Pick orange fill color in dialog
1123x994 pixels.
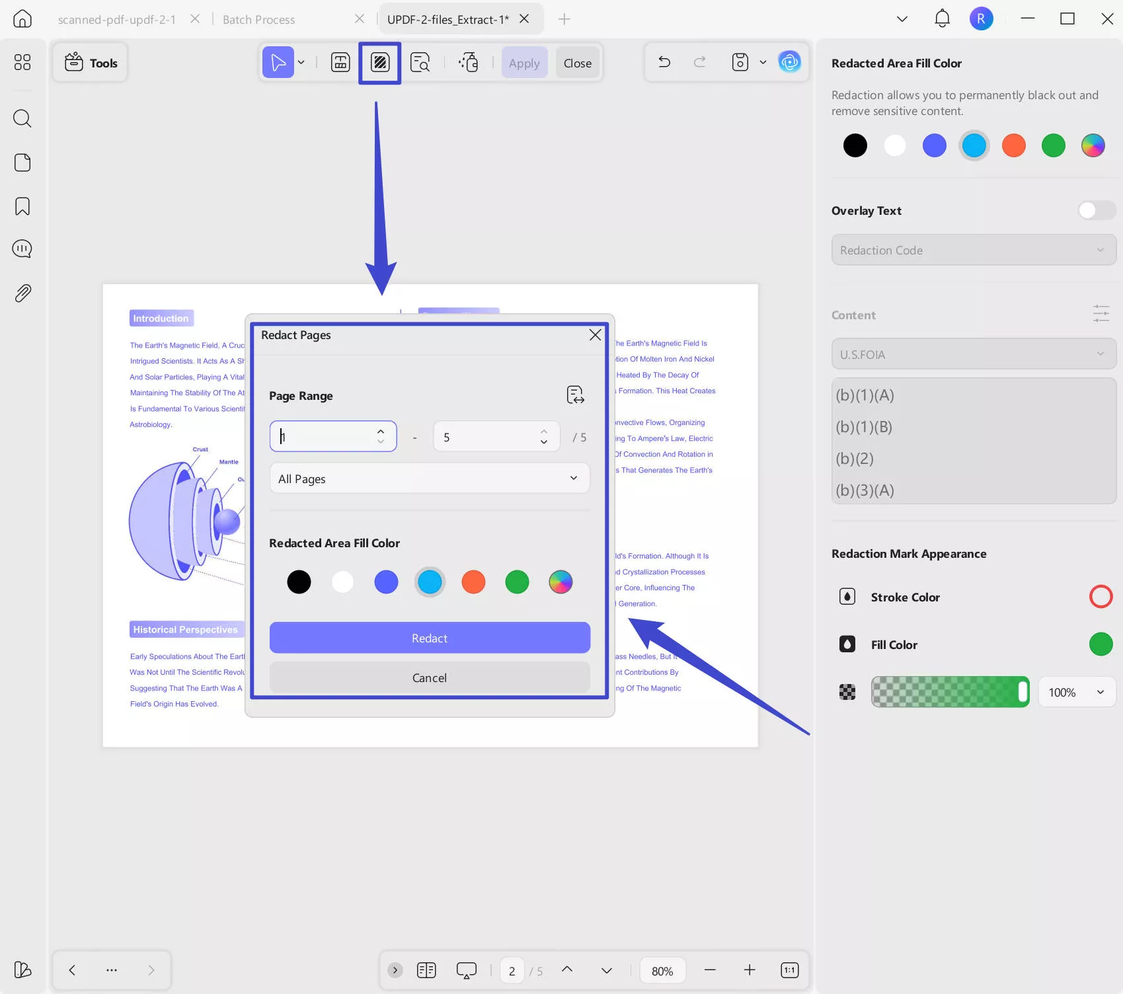tap(473, 582)
